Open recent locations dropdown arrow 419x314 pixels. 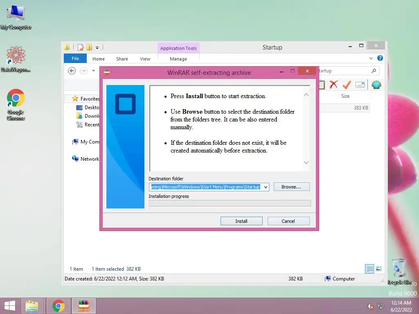(x=94, y=71)
